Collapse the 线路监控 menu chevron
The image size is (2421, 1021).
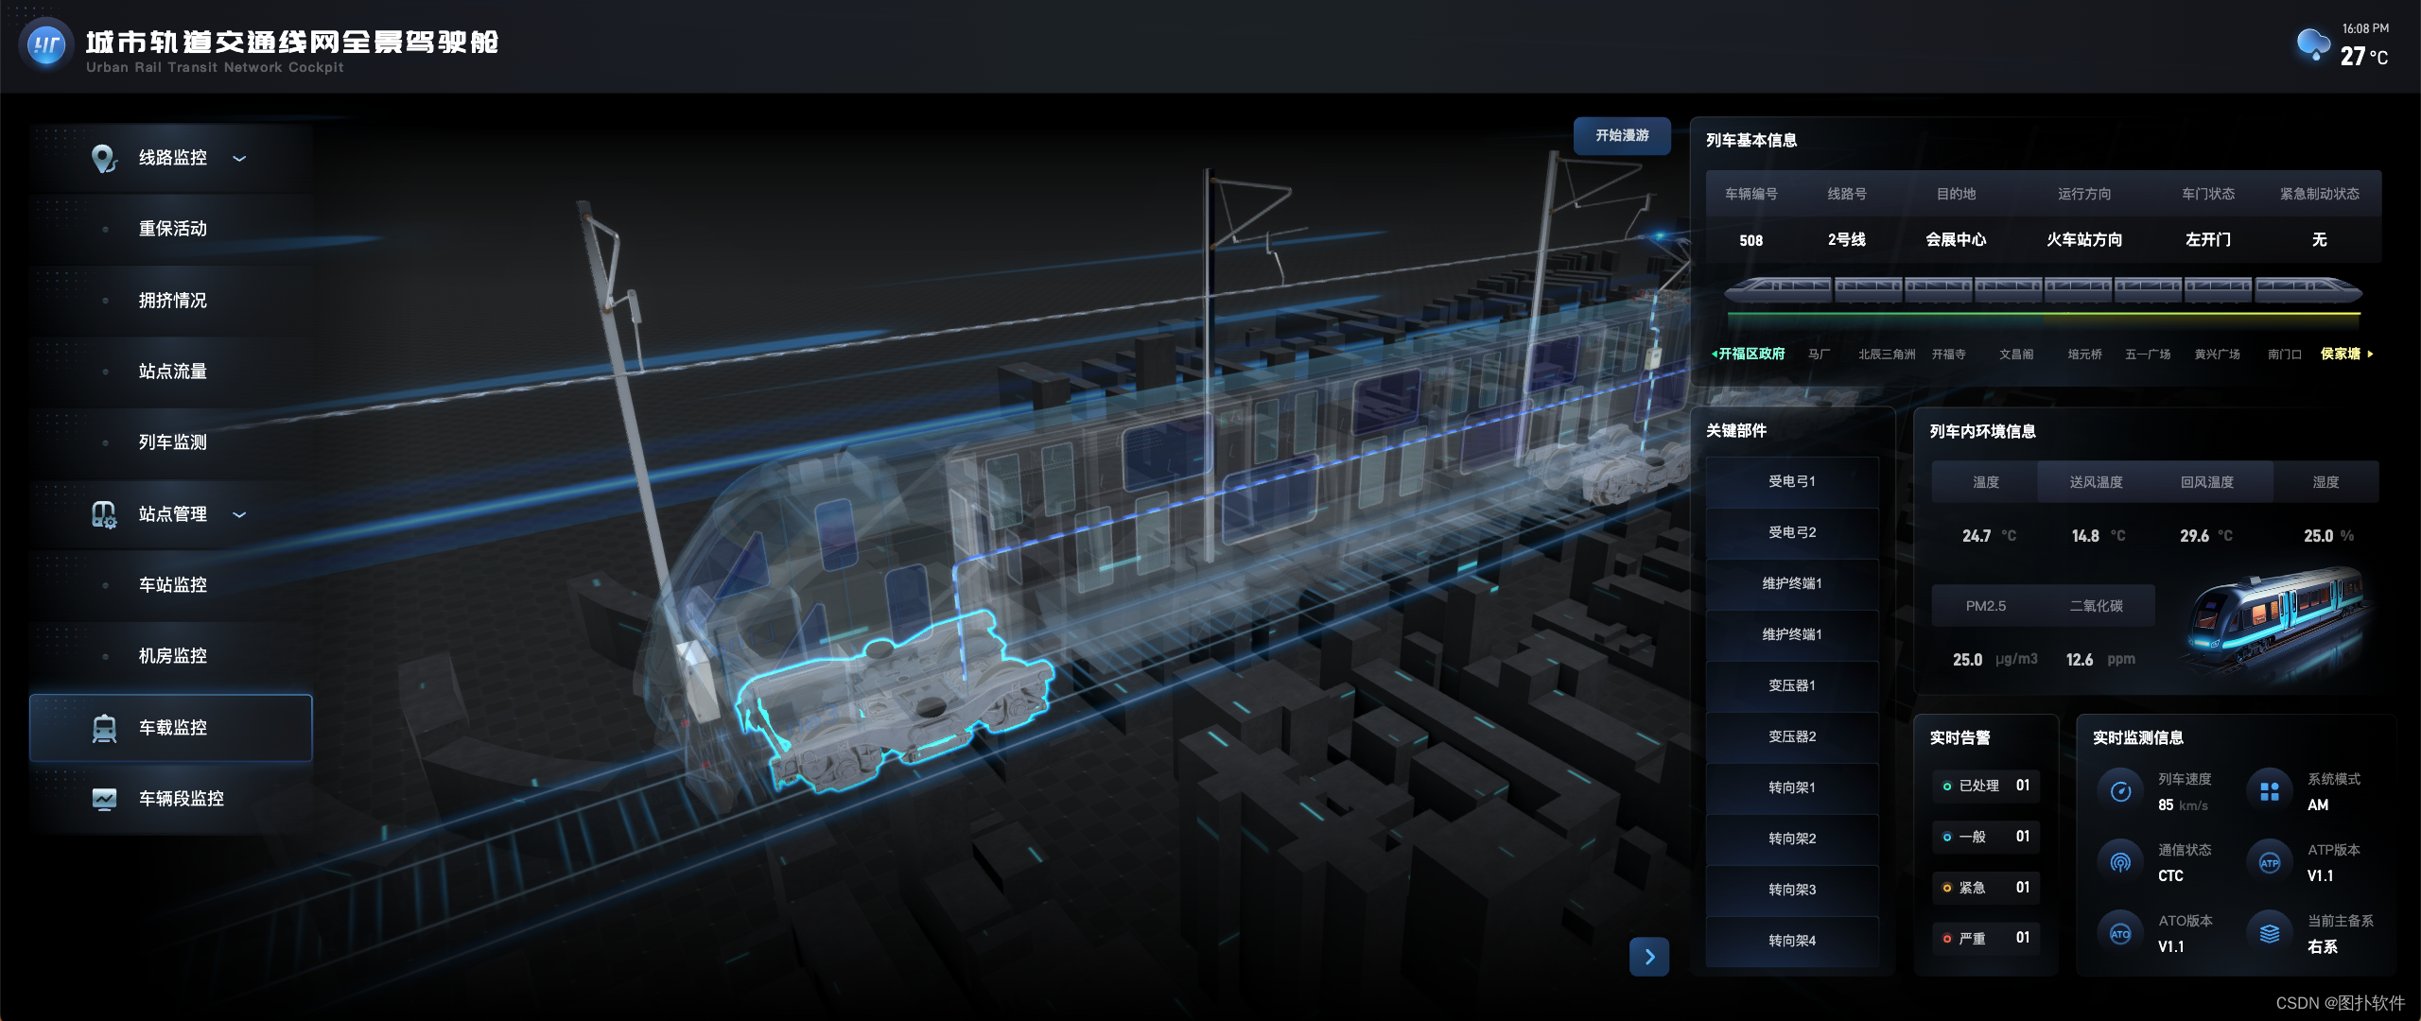click(239, 159)
